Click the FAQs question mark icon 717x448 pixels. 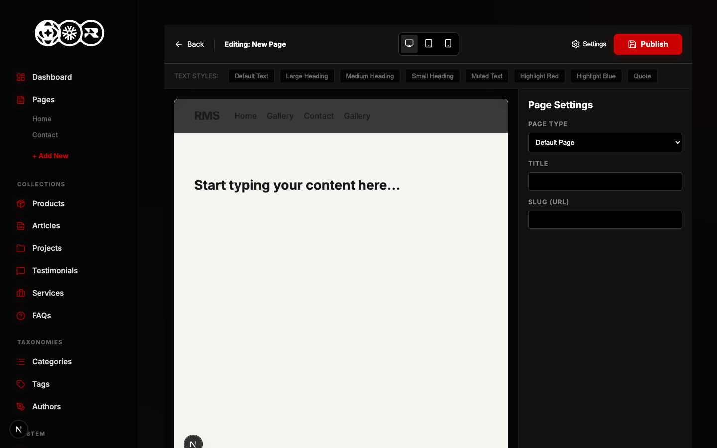point(21,316)
